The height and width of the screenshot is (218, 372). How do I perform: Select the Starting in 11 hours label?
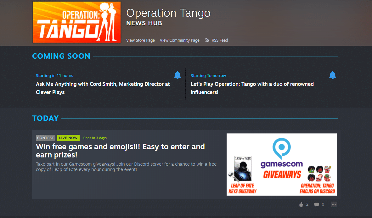54,76
